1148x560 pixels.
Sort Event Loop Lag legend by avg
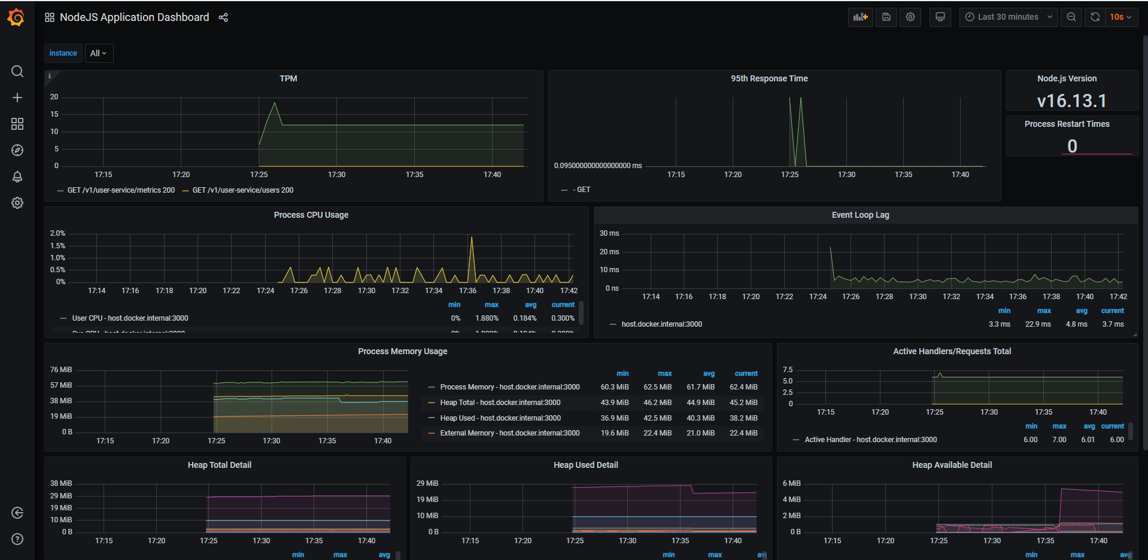1082,311
